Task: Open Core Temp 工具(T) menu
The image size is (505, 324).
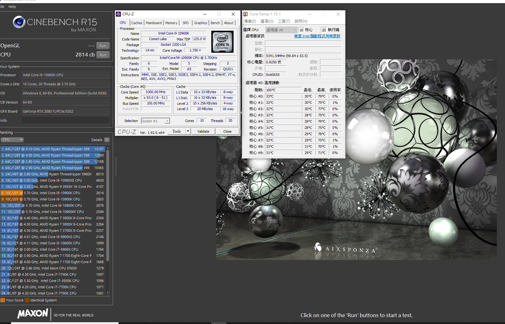Action: point(284,21)
